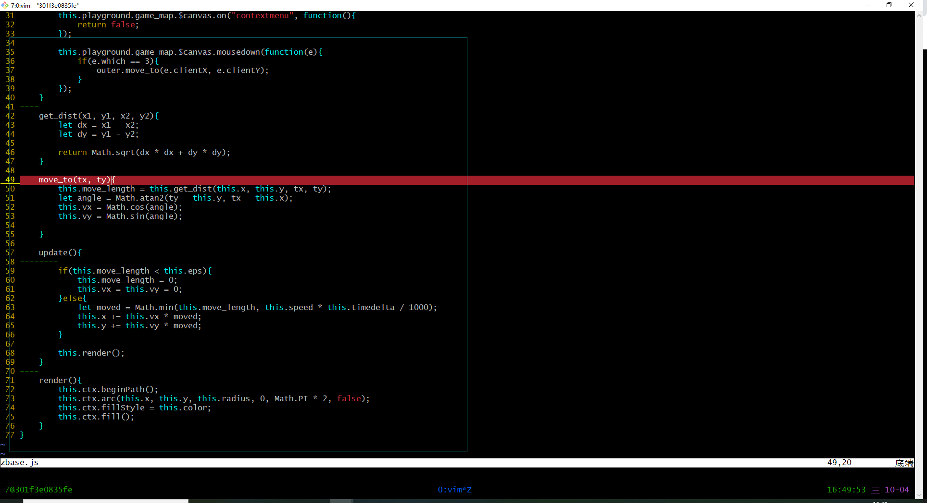Restore down the terminal window
The width and height of the screenshot is (927, 503).
pyautogui.click(x=889, y=5)
